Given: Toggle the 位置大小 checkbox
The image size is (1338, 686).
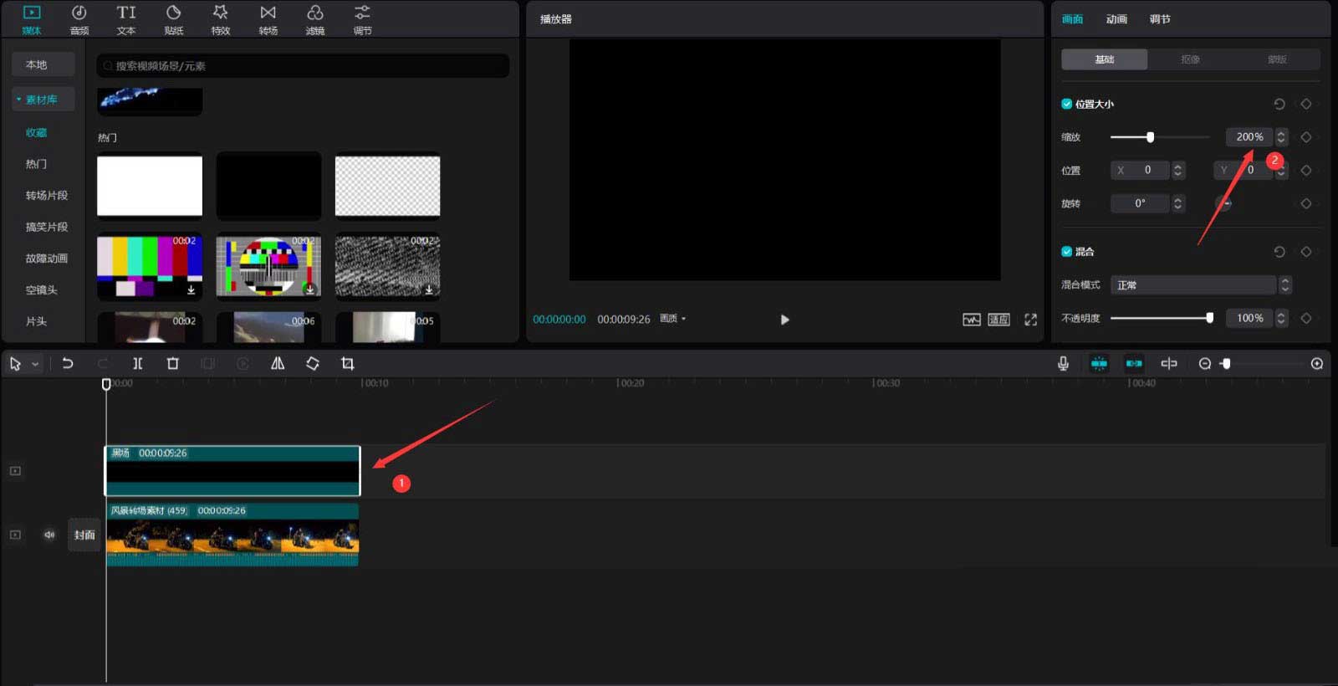Looking at the screenshot, I should coord(1066,104).
